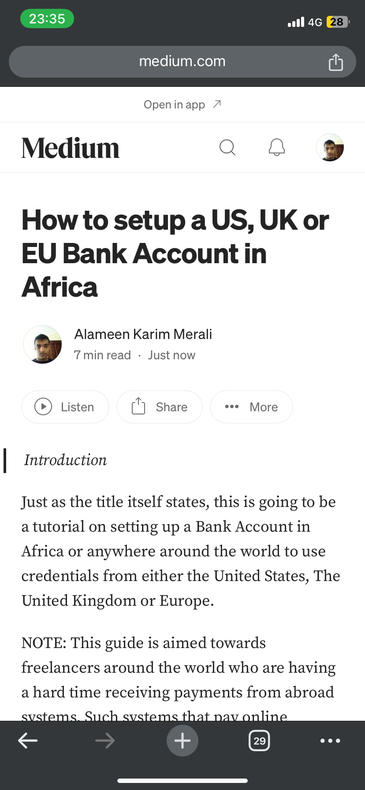Play the article with Listen button
This screenshot has width=365, height=790.
[65, 407]
